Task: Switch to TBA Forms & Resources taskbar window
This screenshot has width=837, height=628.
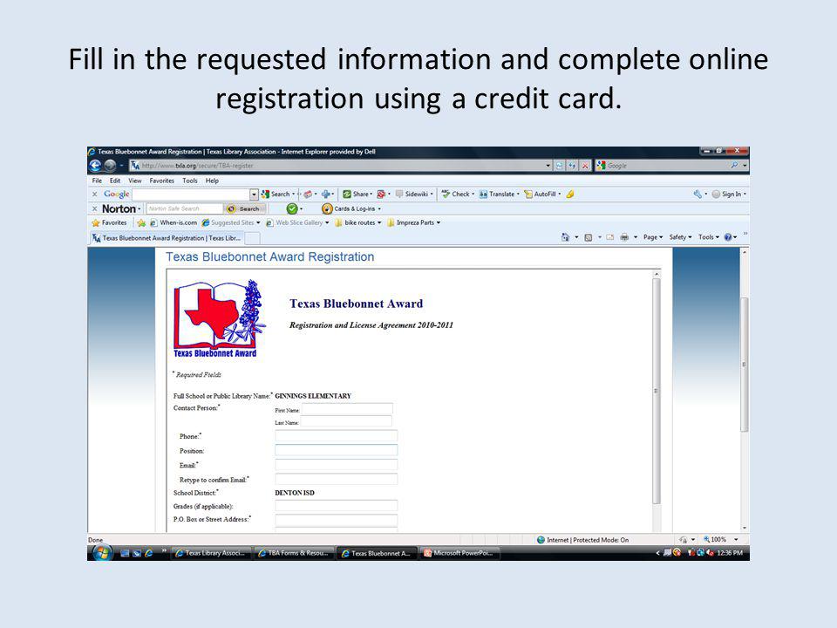Action: [x=294, y=553]
